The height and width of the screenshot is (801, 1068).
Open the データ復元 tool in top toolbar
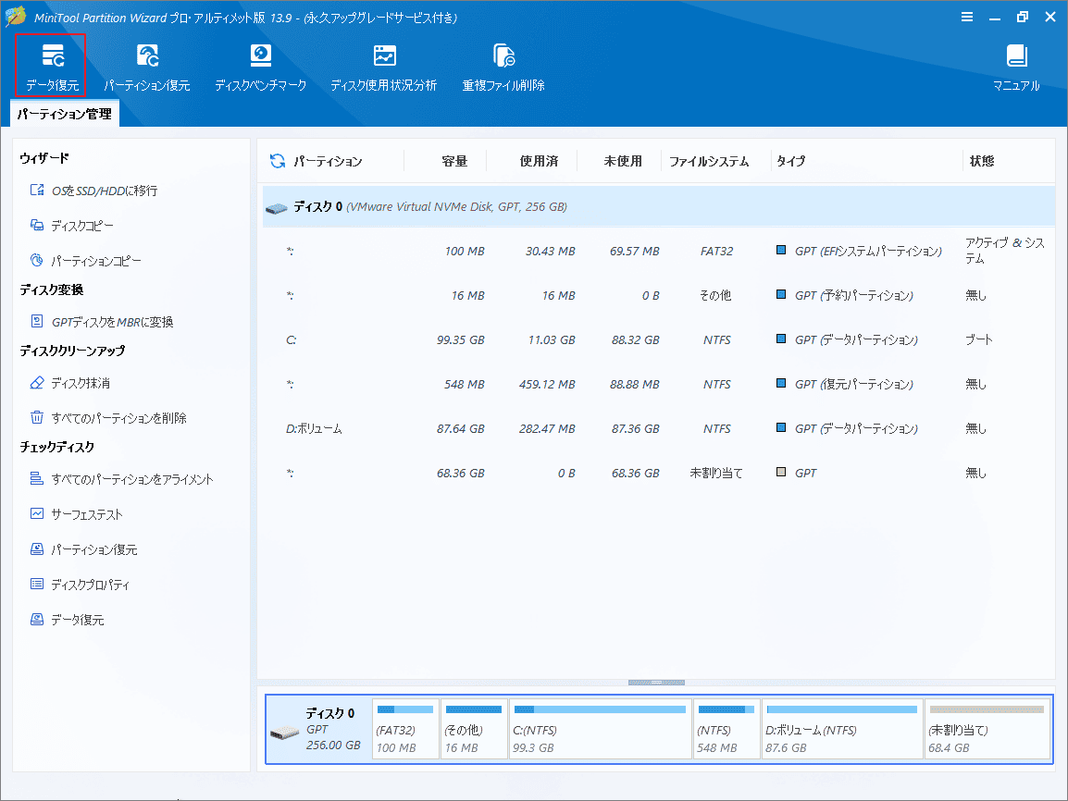(x=52, y=67)
